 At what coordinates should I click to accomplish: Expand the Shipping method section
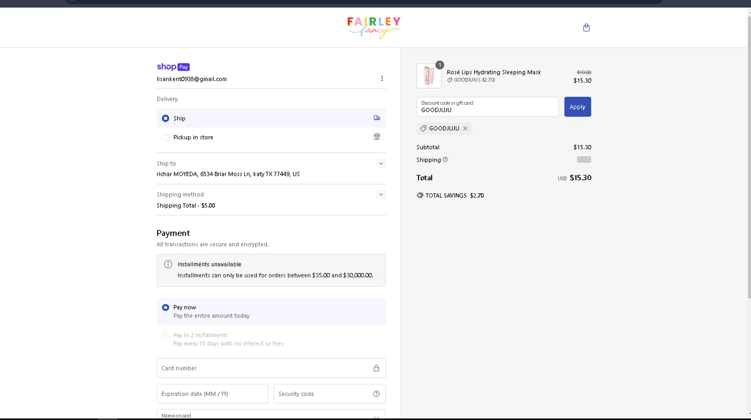381,195
